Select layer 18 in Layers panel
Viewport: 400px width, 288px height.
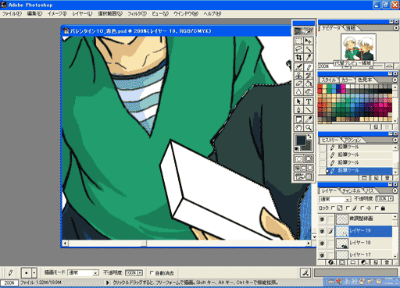click(x=363, y=243)
